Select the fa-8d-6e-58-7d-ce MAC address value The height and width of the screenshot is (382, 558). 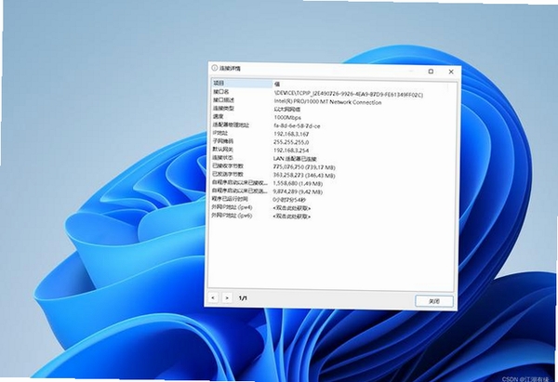297,125
